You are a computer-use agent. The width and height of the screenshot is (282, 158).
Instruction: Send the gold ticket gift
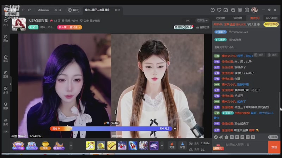coord(111,145)
